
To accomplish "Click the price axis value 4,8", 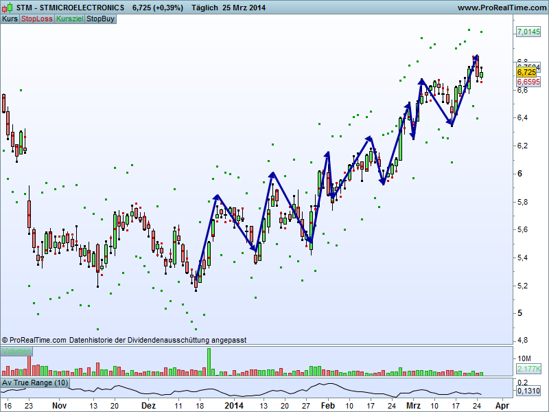I will [x=522, y=341].
